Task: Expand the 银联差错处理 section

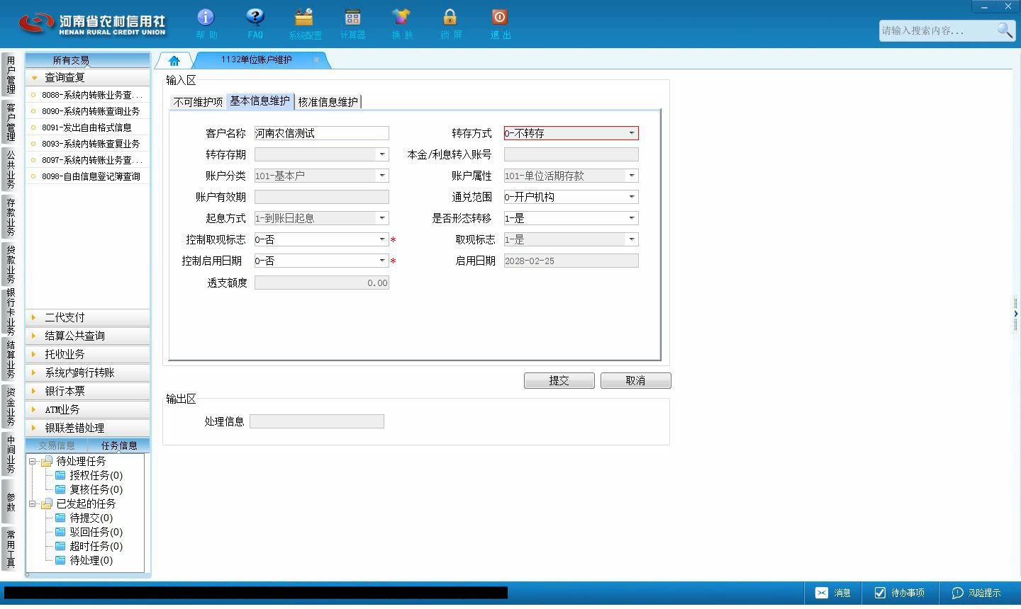Action: (x=88, y=428)
